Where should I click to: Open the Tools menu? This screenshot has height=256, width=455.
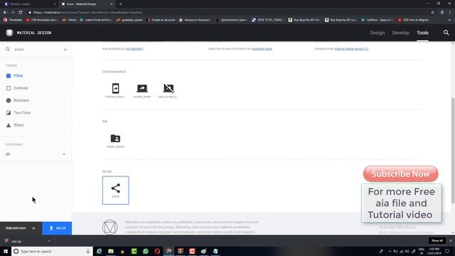(422, 33)
